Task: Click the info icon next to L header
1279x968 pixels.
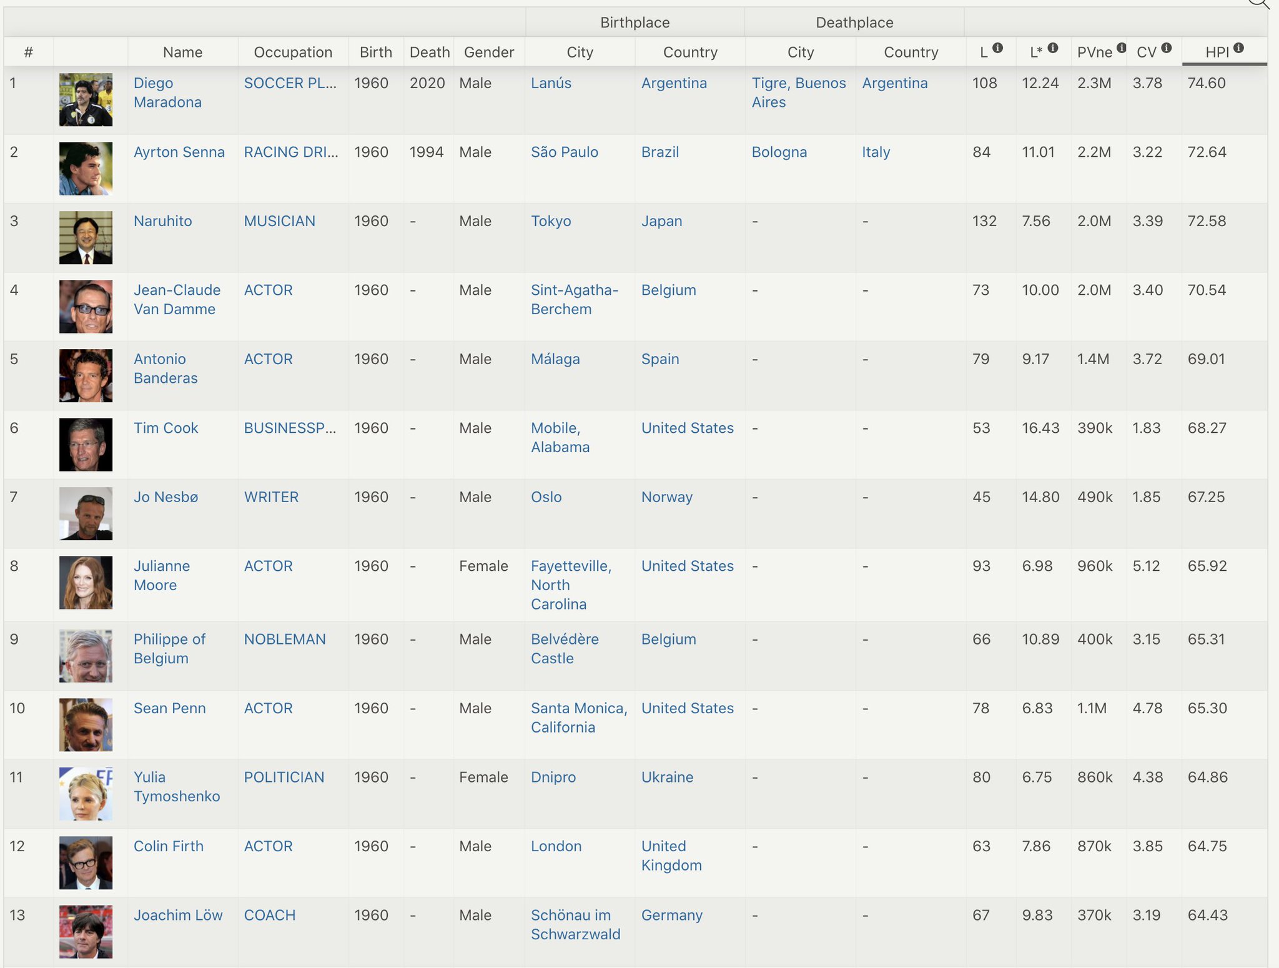Action: point(998,48)
